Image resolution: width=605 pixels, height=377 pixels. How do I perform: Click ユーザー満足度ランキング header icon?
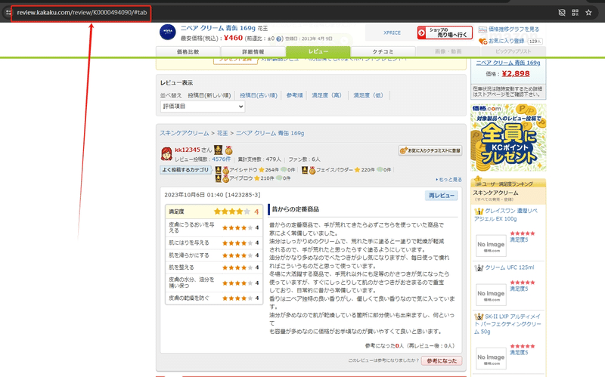click(x=478, y=181)
